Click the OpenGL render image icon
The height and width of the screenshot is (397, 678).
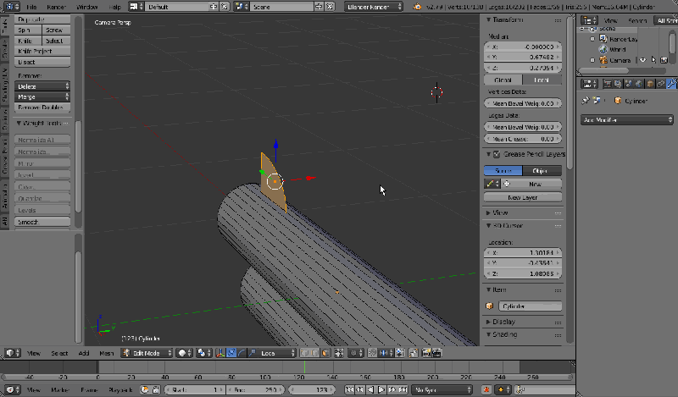426,353
